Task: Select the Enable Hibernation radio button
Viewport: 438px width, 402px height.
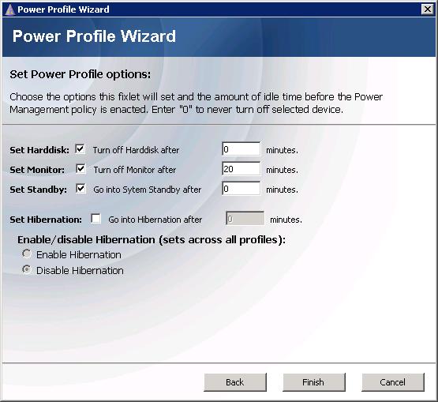Action: coord(27,254)
